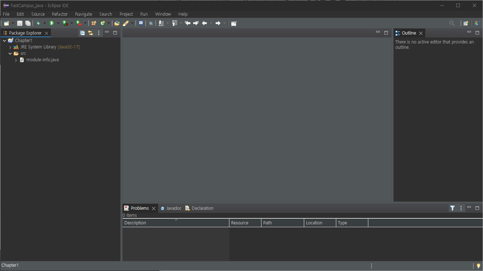The image size is (483, 271).
Task: Click the Problems filter funnel icon
Action: 452,208
